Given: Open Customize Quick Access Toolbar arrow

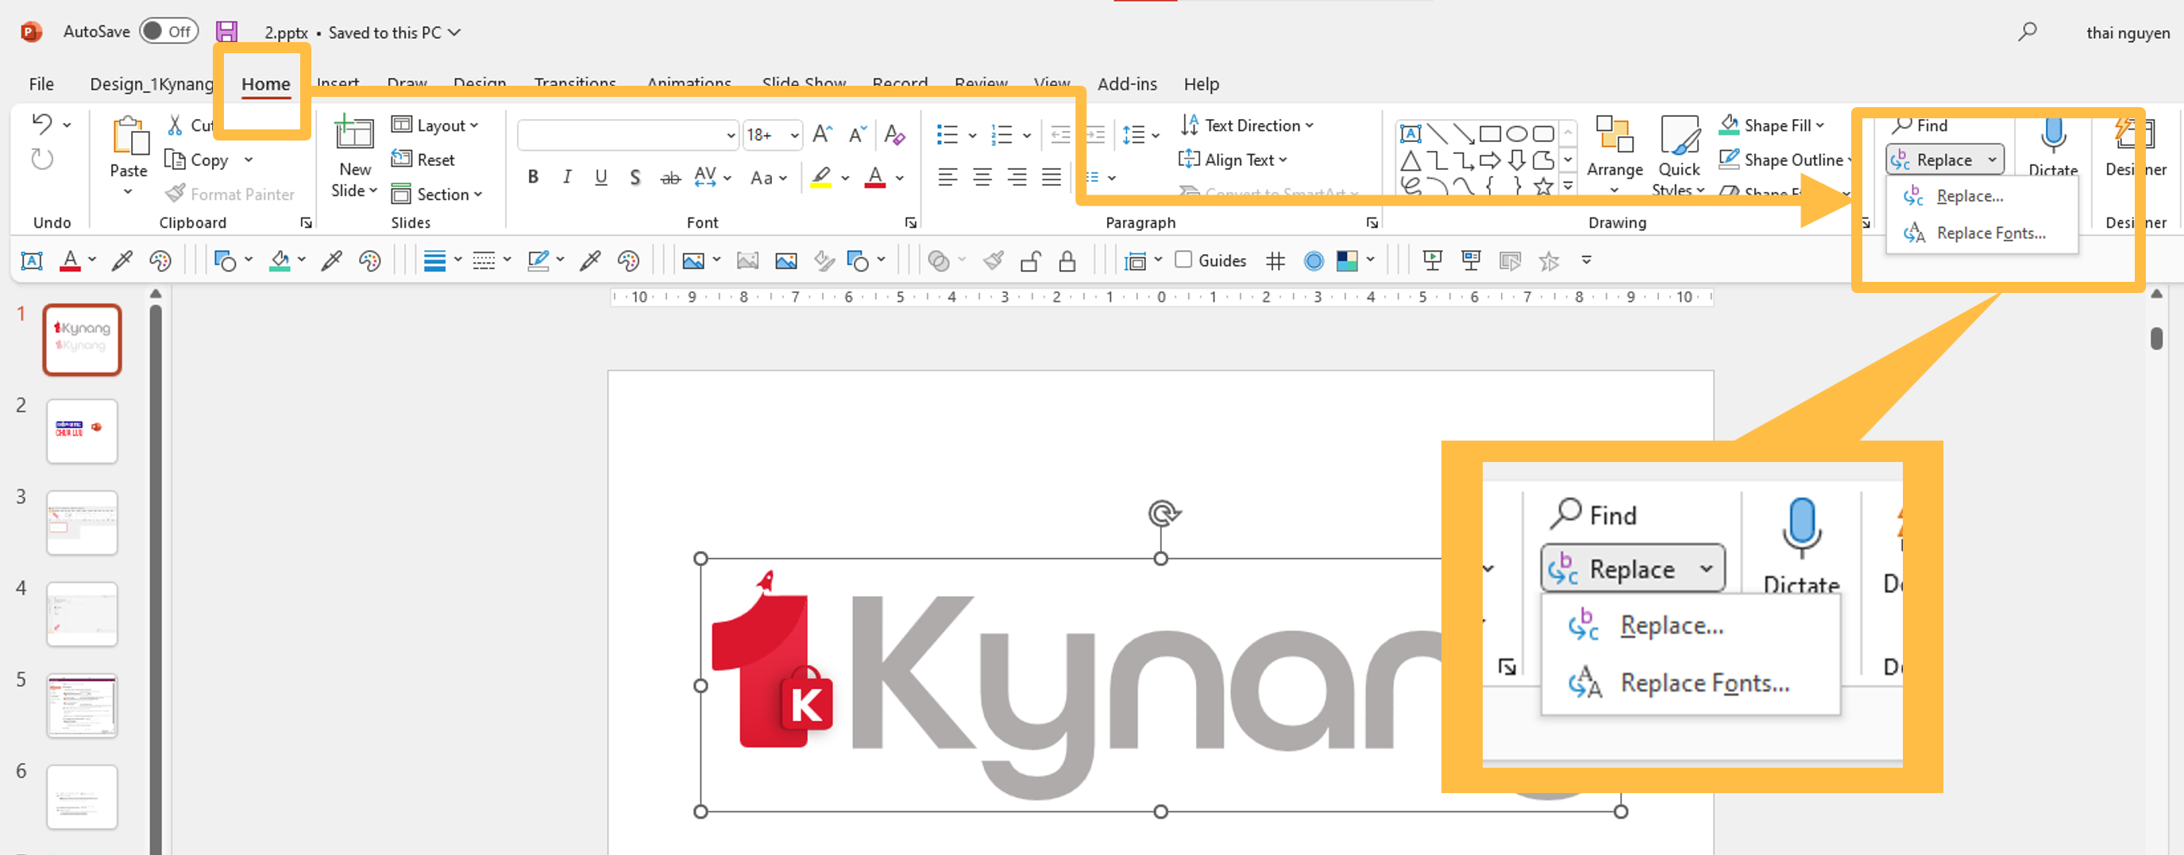Looking at the screenshot, I should pyautogui.click(x=1586, y=260).
